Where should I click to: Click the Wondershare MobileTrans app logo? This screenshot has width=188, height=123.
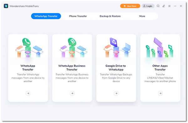(x=6, y=6)
